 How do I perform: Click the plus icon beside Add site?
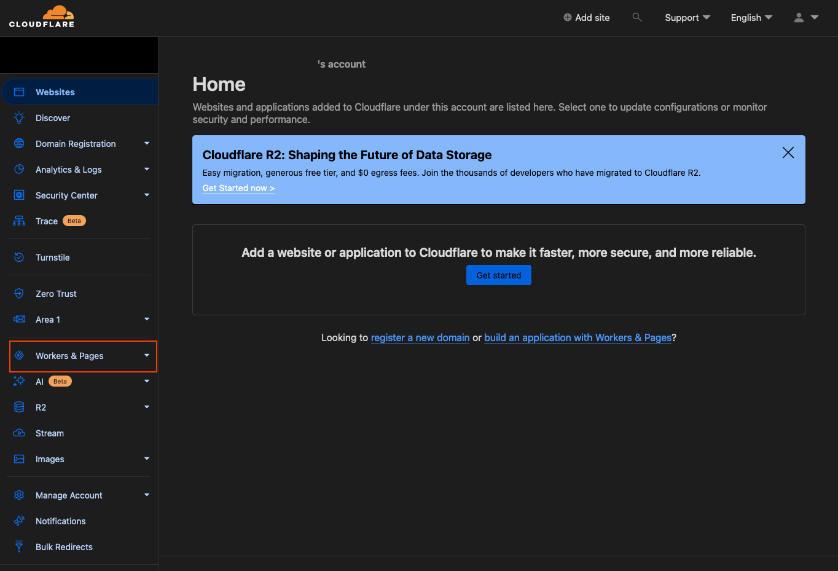coord(568,18)
